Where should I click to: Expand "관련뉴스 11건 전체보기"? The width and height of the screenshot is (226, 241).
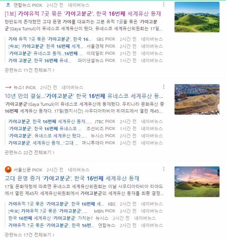point(30,70)
